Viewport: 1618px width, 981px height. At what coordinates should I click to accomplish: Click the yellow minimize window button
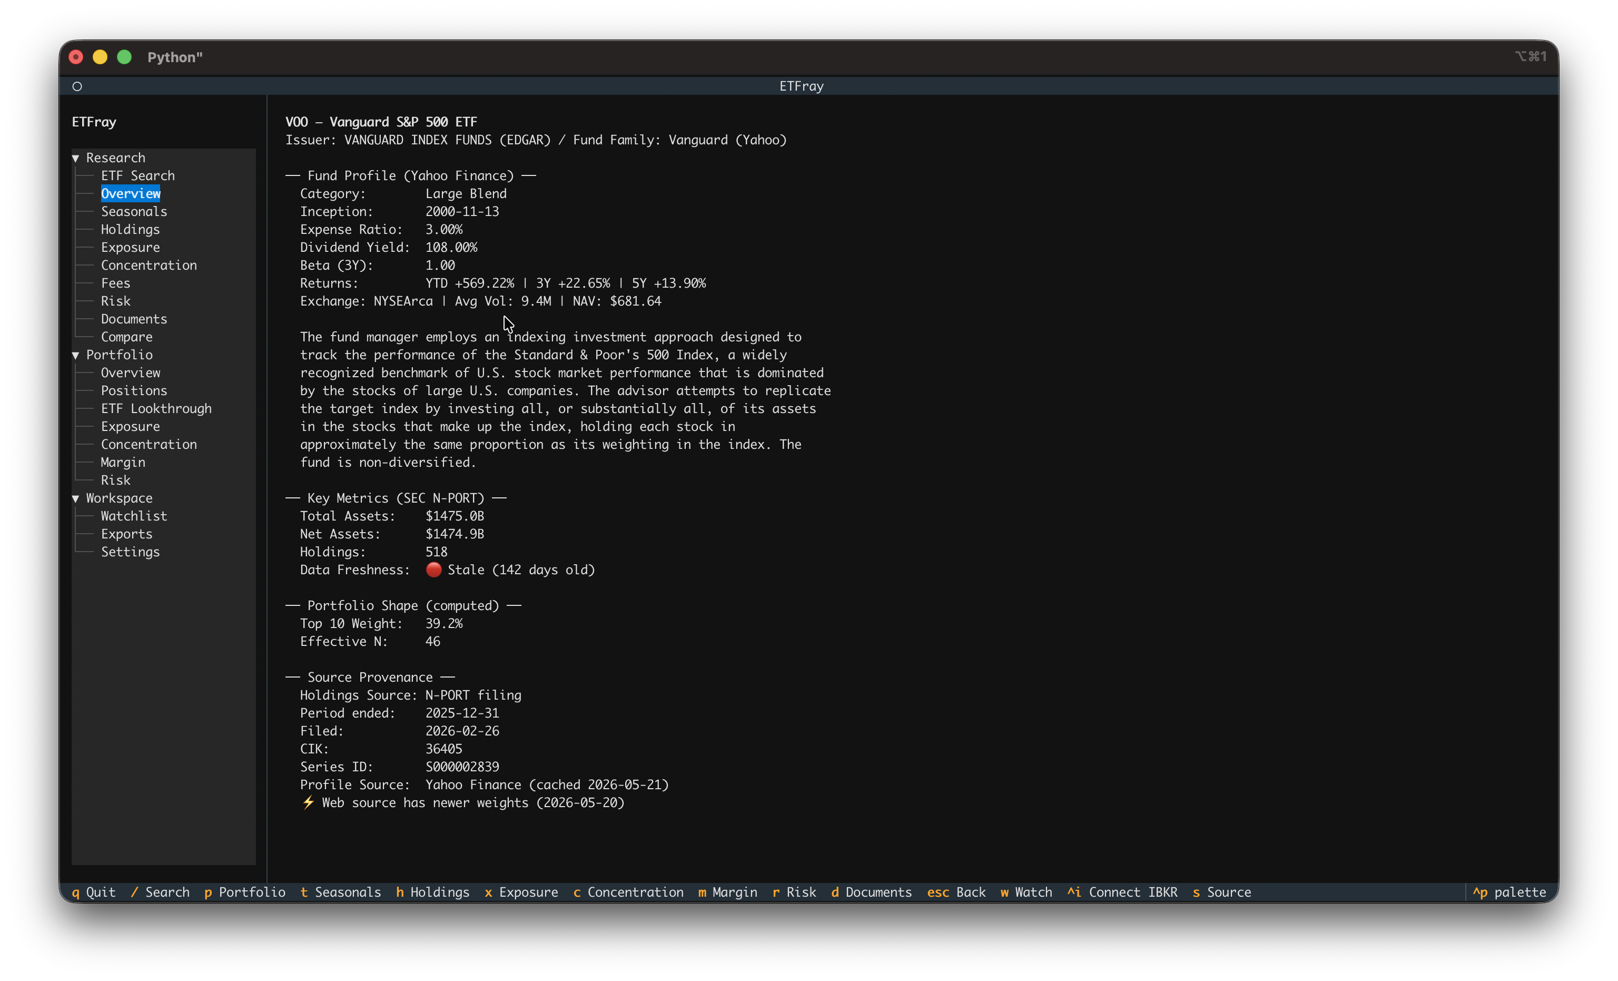(100, 57)
